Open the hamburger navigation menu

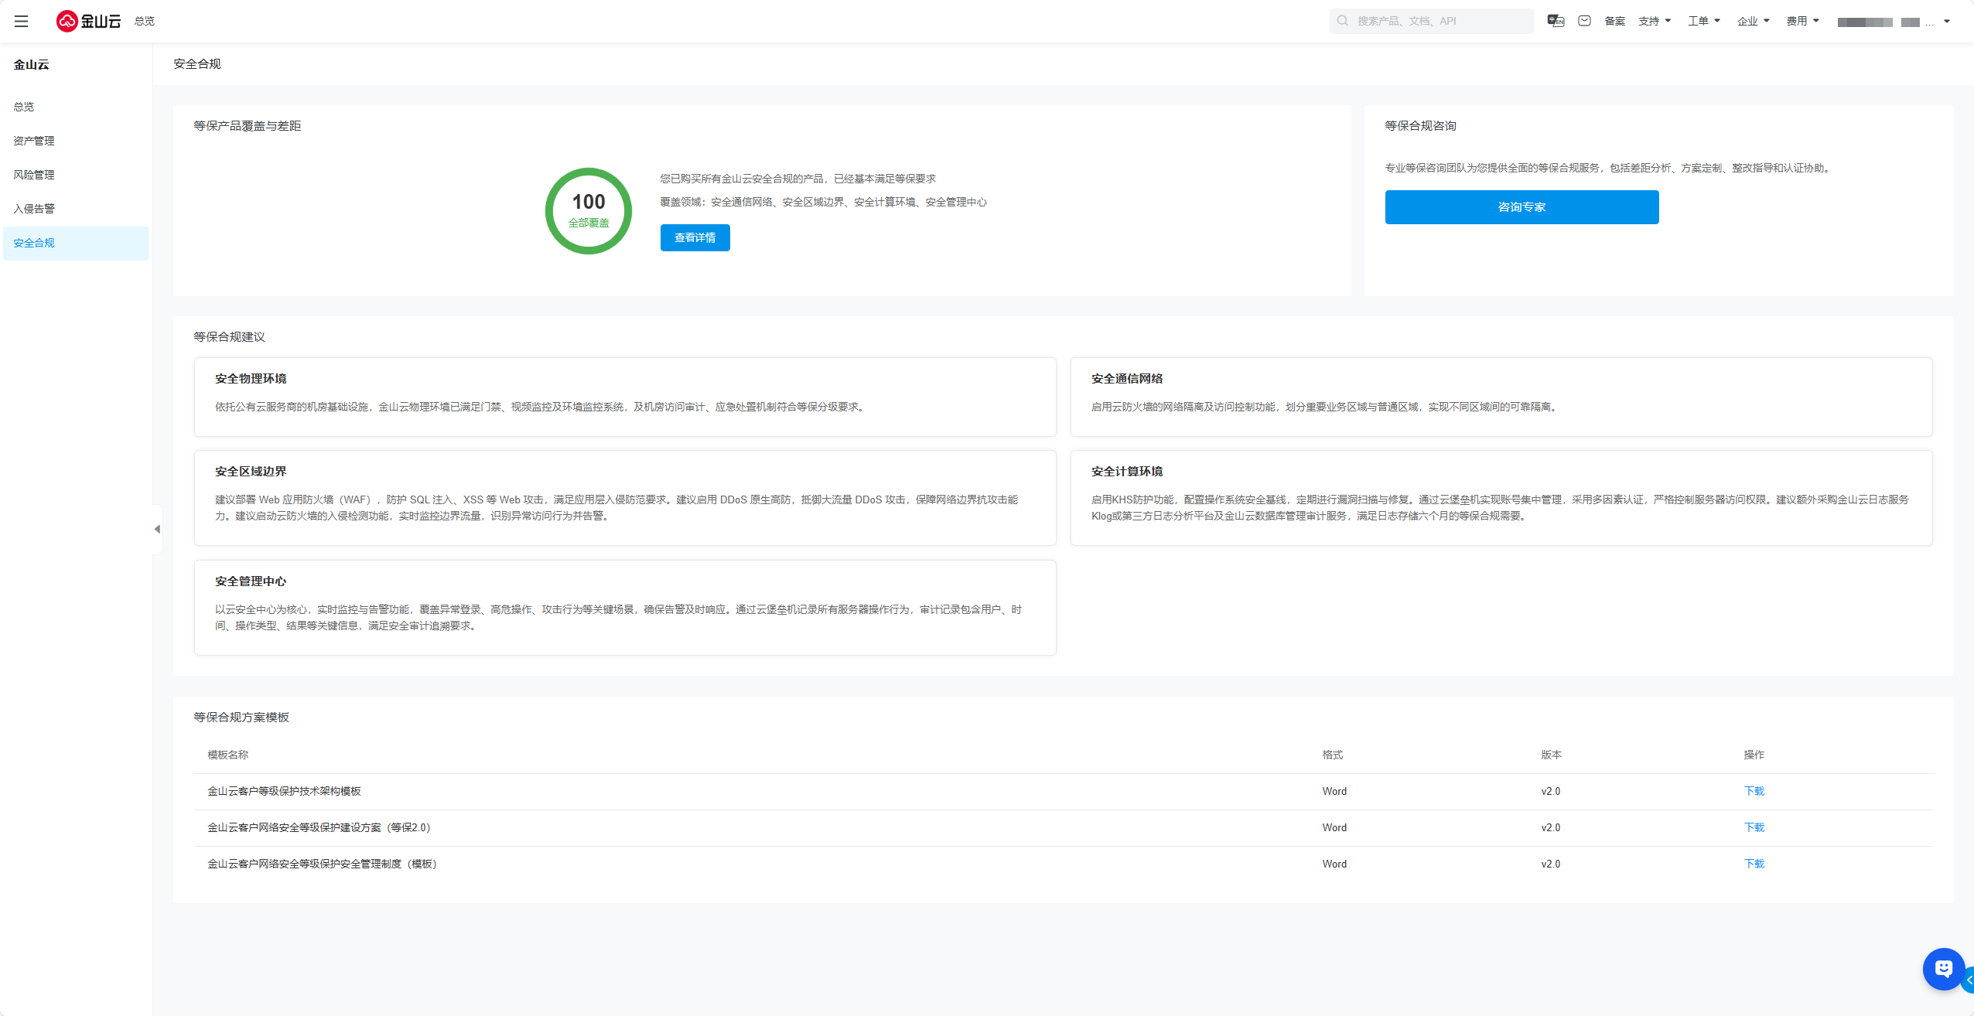[21, 21]
